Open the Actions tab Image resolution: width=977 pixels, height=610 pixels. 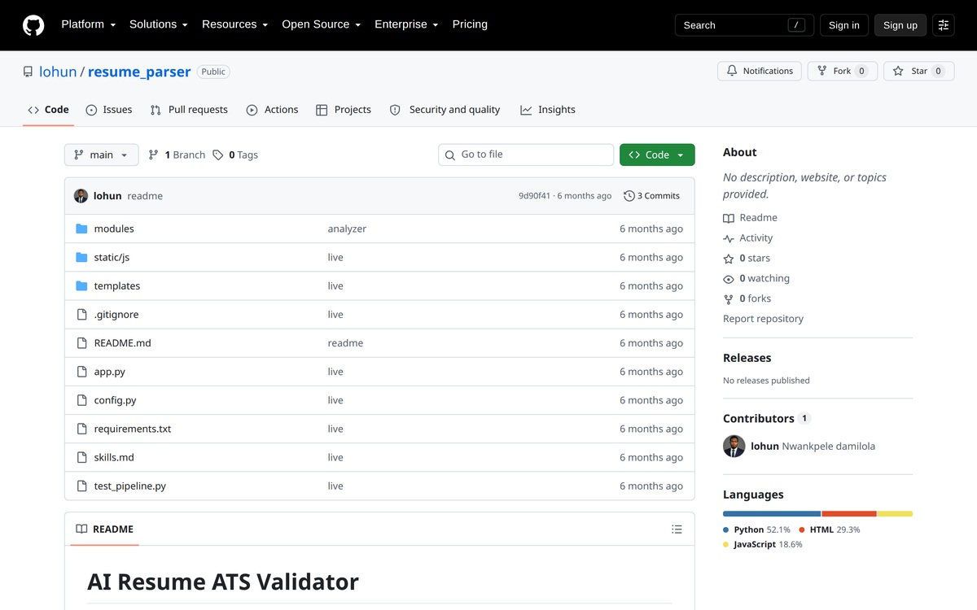(x=273, y=110)
